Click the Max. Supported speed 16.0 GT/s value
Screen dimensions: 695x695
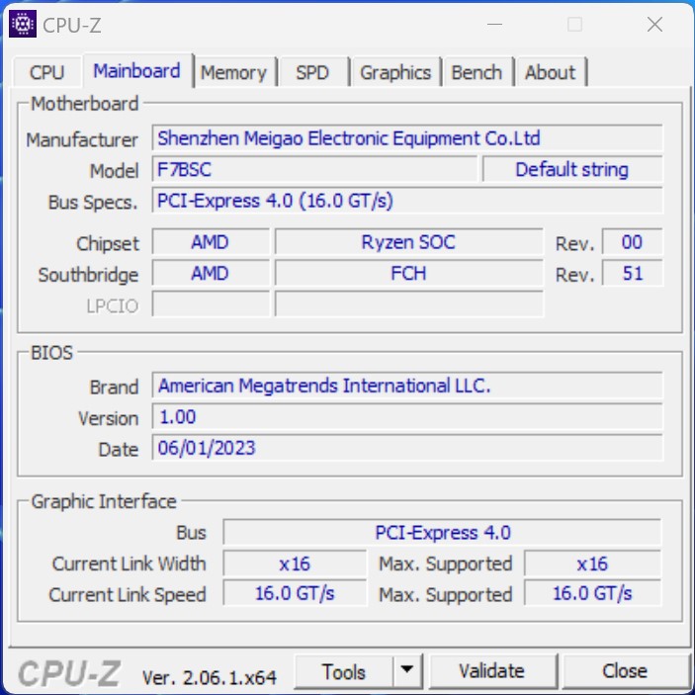click(x=592, y=593)
